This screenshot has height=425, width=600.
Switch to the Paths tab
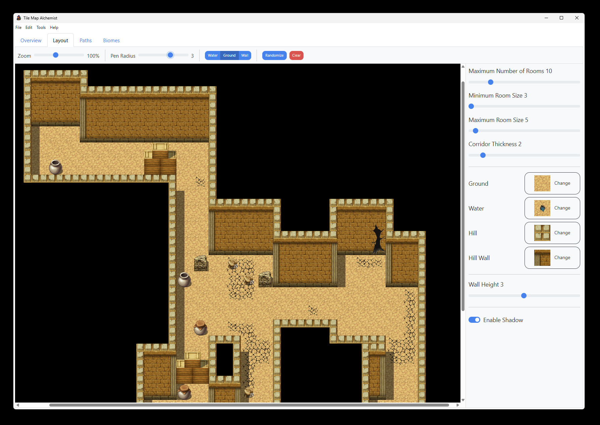[86, 41]
